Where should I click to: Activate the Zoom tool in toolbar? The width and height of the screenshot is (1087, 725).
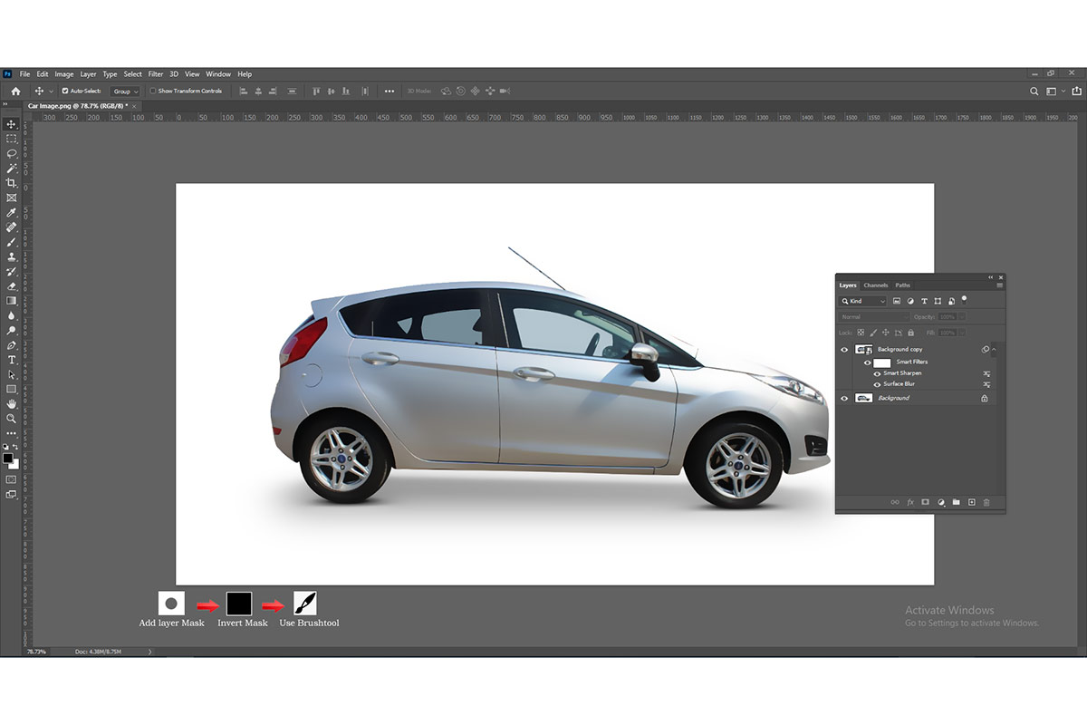tap(12, 419)
